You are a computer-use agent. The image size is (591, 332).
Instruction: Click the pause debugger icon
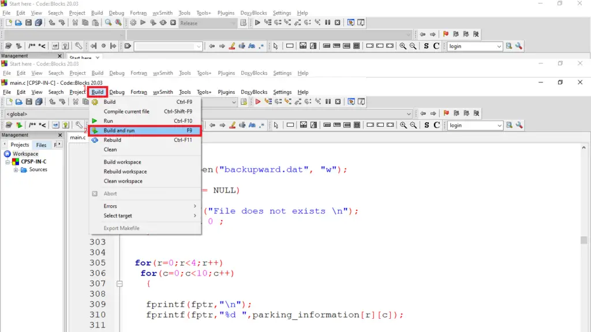coord(328,102)
